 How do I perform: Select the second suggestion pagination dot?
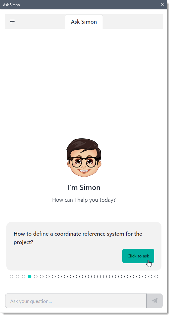point(18,277)
